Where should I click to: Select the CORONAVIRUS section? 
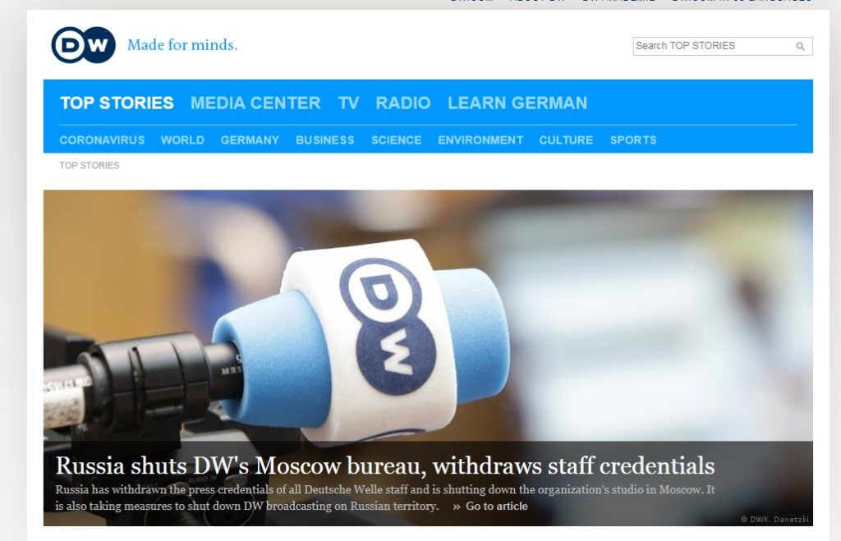tap(102, 140)
